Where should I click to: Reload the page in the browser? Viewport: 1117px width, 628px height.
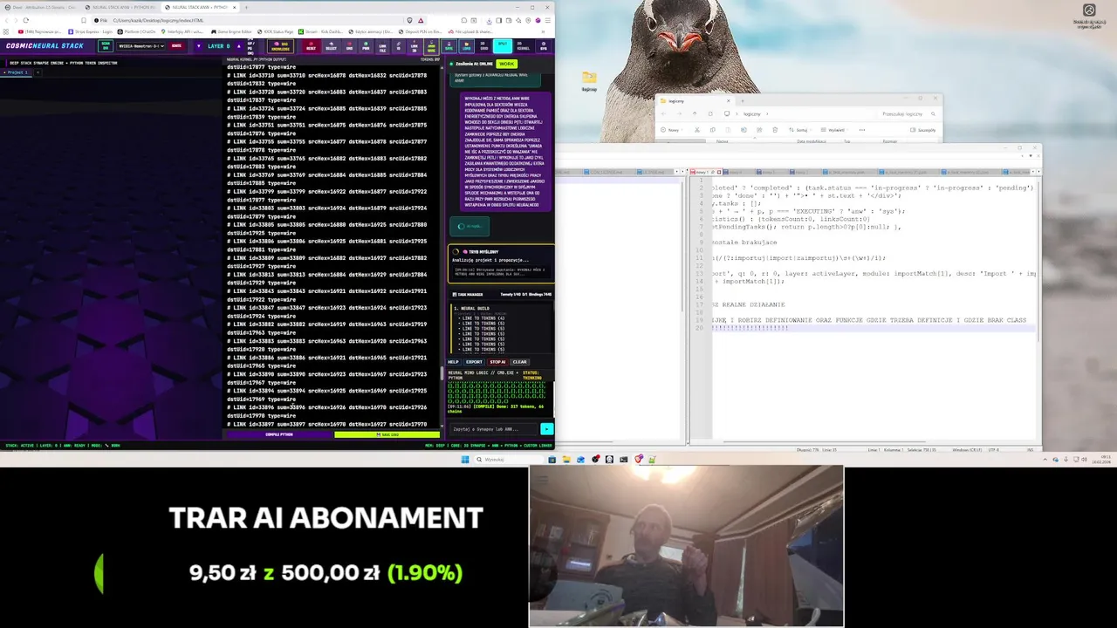(26, 20)
